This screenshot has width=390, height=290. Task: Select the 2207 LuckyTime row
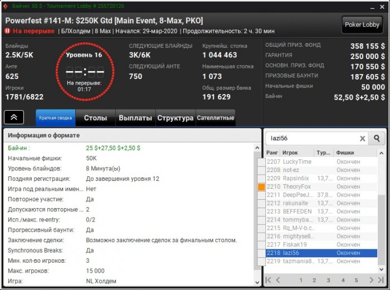(x=321, y=162)
